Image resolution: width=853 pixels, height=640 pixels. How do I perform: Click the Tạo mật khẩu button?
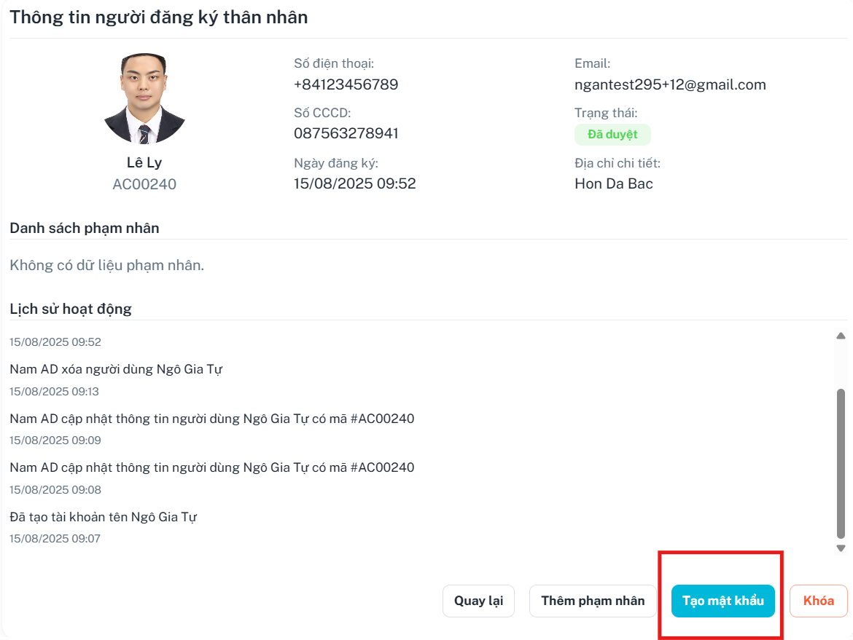click(722, 601)
